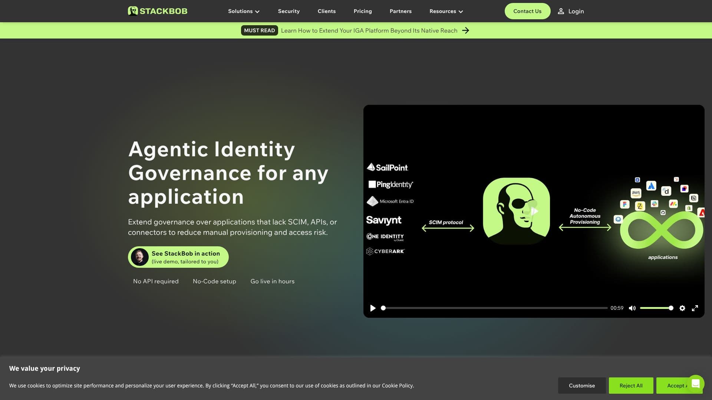The image size is (712, 400).
Task: Click the 'No-Code setup' text
Action: (214, 281)
